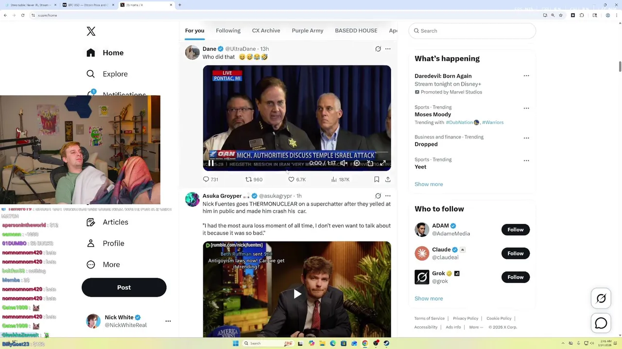Switch to the Following tab
This screenshot has height=349, width=622.
(x=228, y=31)
